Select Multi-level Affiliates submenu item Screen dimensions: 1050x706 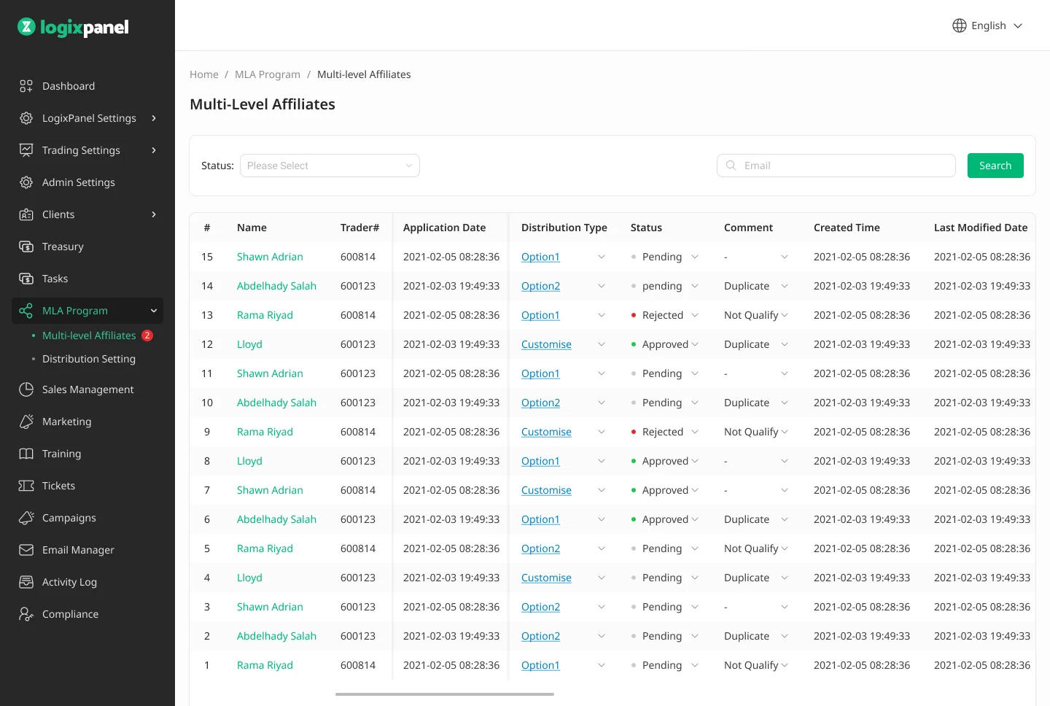click(89, 335)
